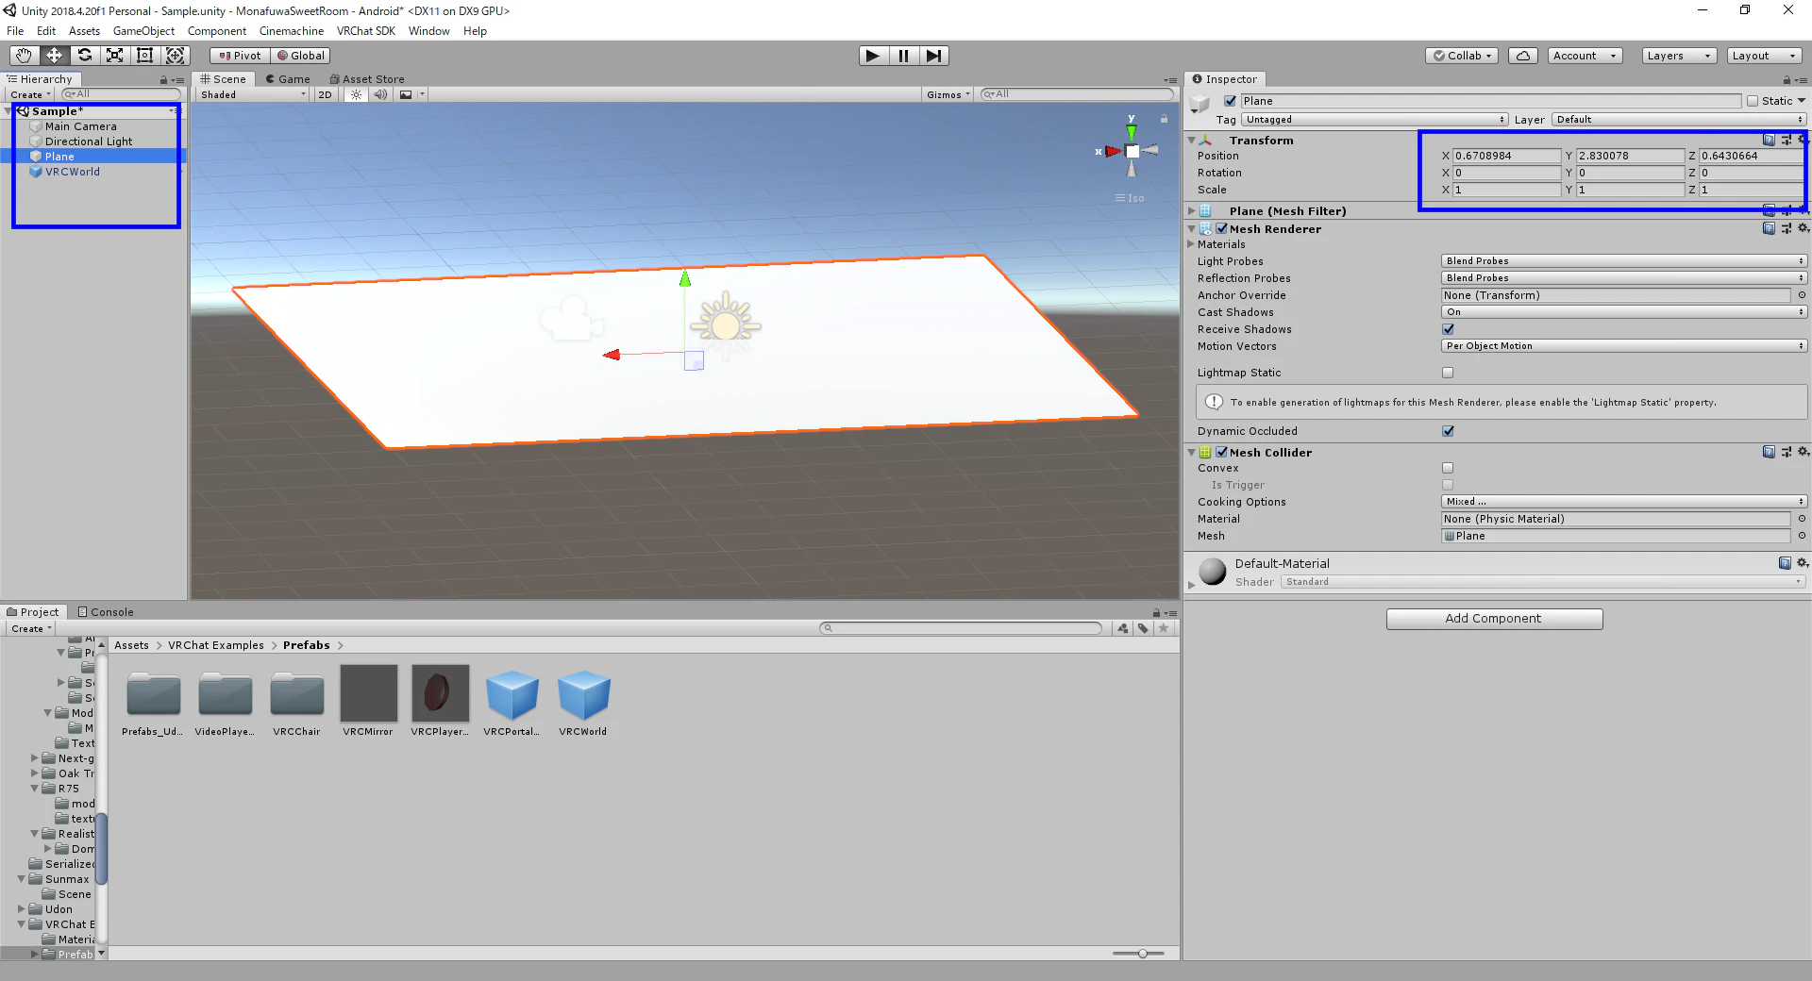Click the Step frame button
Screen dimensions: 1812x981
(x=933, y=56)
